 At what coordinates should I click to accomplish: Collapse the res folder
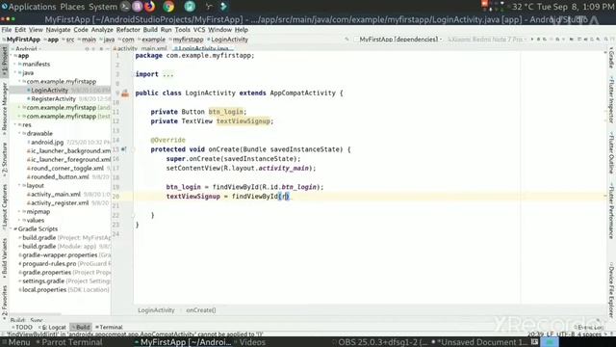click(x=15, y=124)
